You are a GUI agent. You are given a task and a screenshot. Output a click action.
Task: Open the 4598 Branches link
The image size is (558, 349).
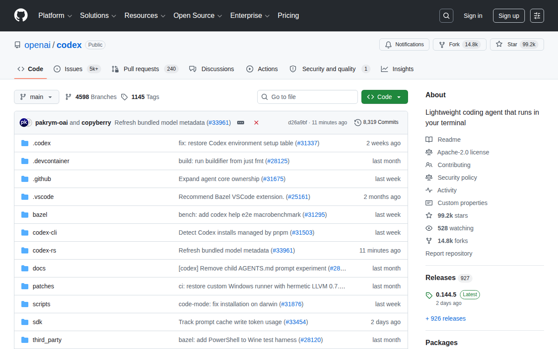[91, 97]
